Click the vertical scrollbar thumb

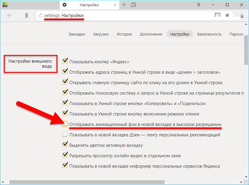[246, 50]
